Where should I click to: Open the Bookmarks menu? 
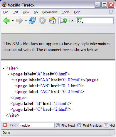(x=50, y=12)
